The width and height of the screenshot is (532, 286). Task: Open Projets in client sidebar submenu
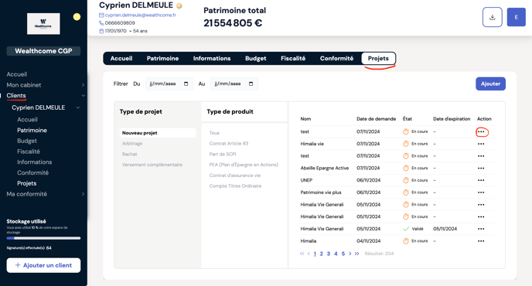pos(27,183)
